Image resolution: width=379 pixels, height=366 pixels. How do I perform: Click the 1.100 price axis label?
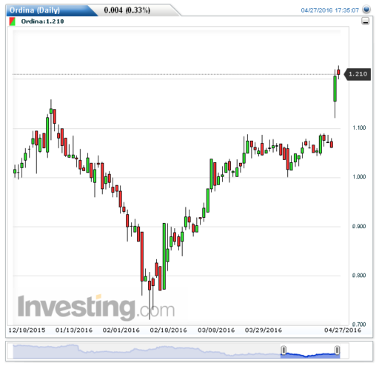(359, 127)
